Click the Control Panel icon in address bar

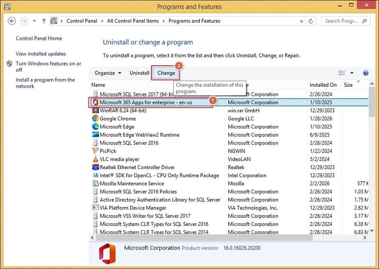[54, 21]
